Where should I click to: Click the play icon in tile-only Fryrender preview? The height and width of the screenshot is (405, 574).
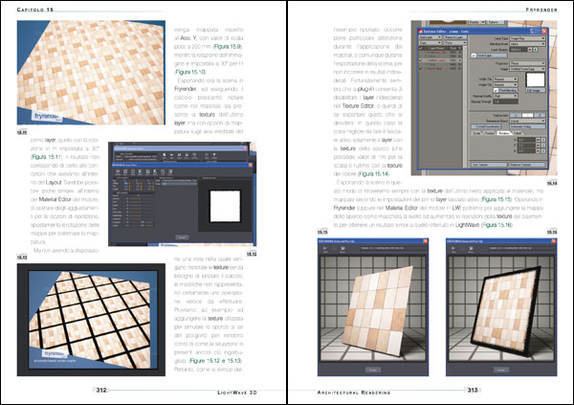324,248
